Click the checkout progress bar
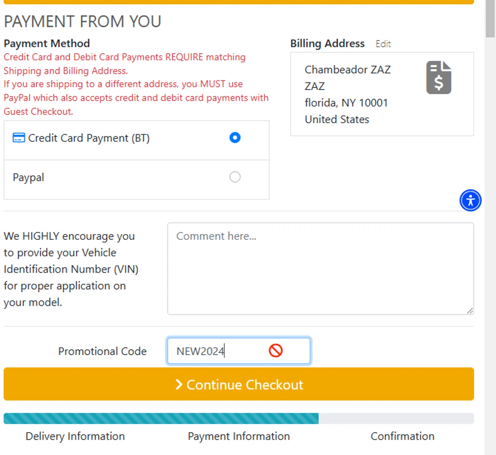 coord(239,418)
